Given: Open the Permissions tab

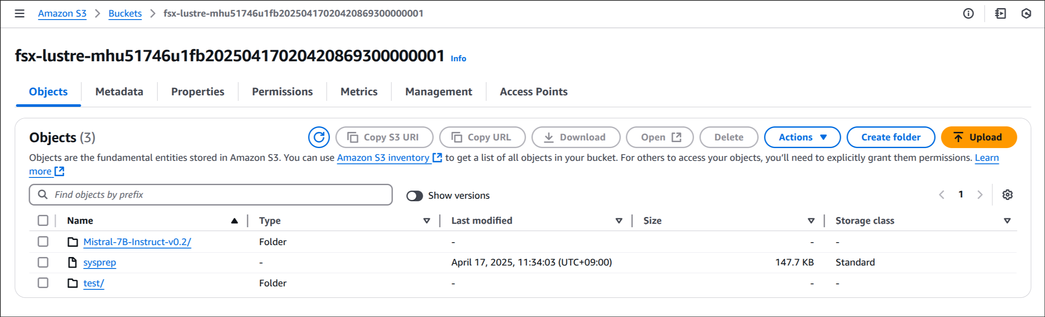Looking at the screenshot, I should click(x=282, y=92).
